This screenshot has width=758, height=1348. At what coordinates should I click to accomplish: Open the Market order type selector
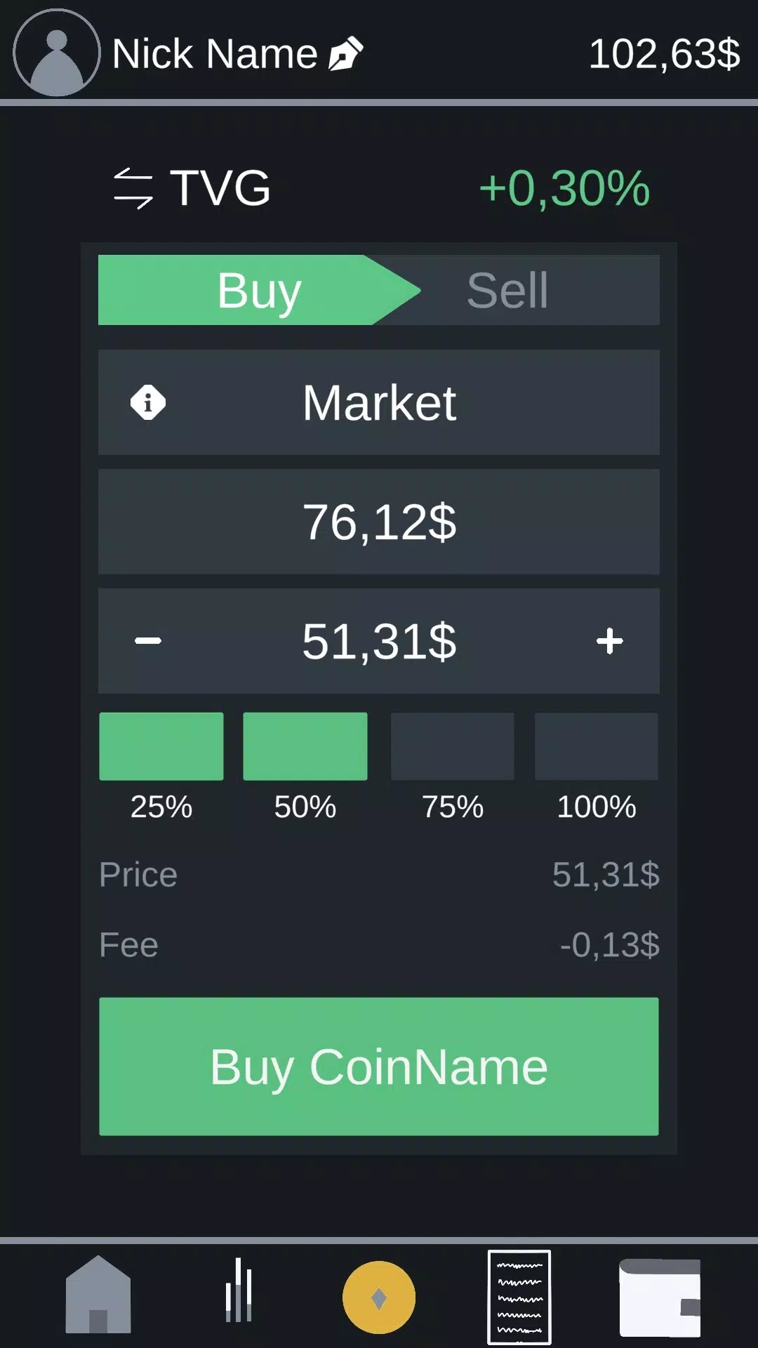[x=379, y=402]
